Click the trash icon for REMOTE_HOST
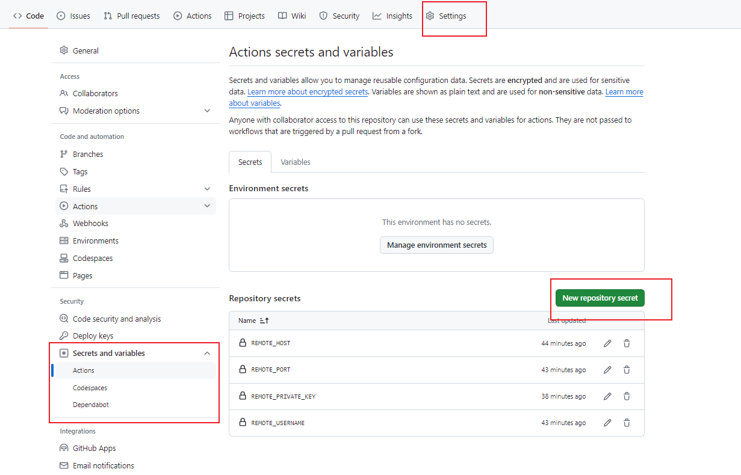 tap(627, 343)
